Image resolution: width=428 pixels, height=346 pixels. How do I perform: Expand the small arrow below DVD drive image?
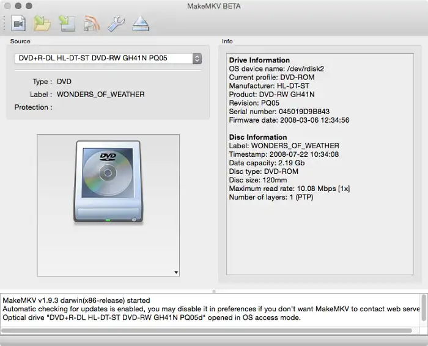click(176, 273)
